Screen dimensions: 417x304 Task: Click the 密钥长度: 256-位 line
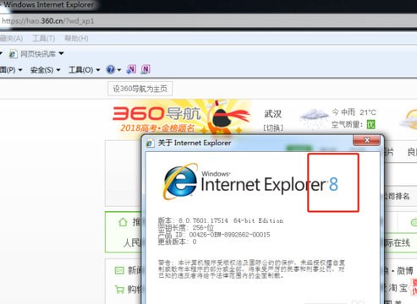pos(185,228)
